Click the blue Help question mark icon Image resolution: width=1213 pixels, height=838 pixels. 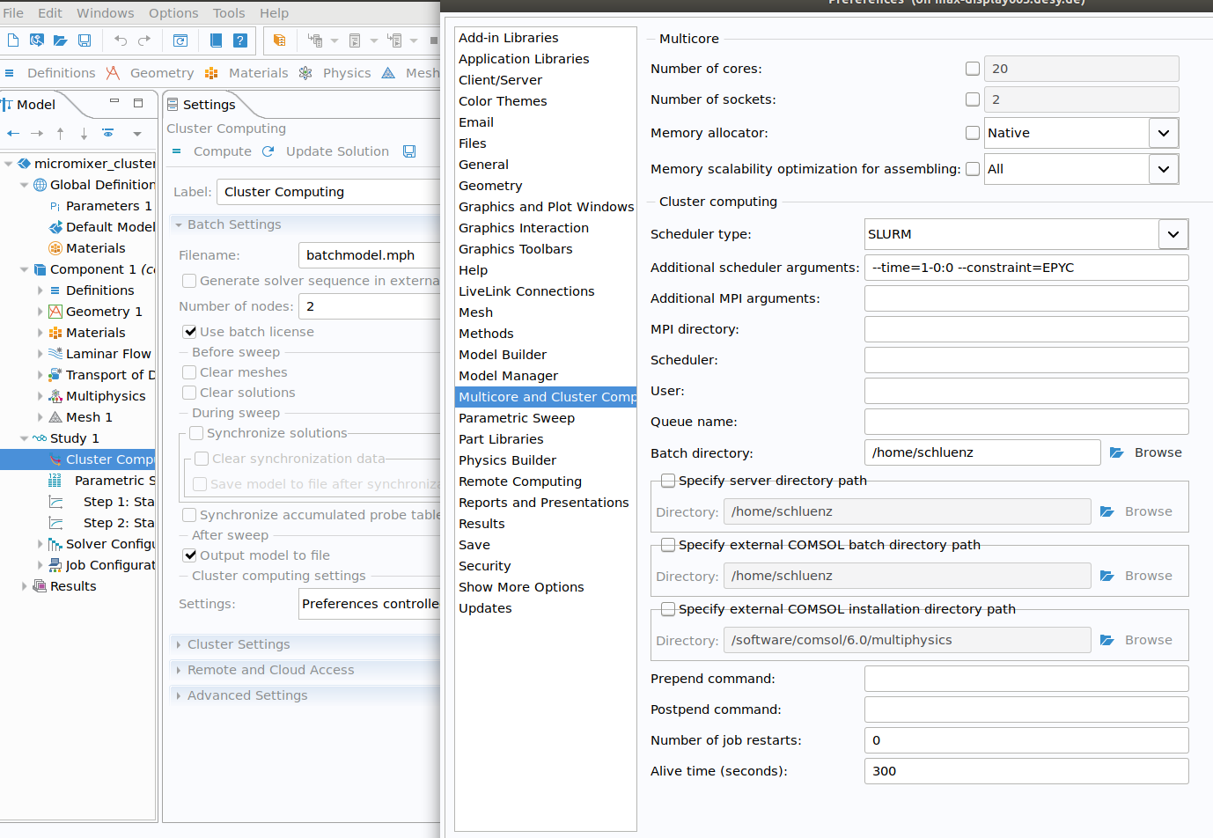point(239,40)
